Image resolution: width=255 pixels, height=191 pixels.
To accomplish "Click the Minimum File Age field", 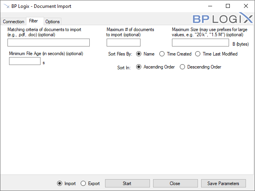I will pos(25,61).
